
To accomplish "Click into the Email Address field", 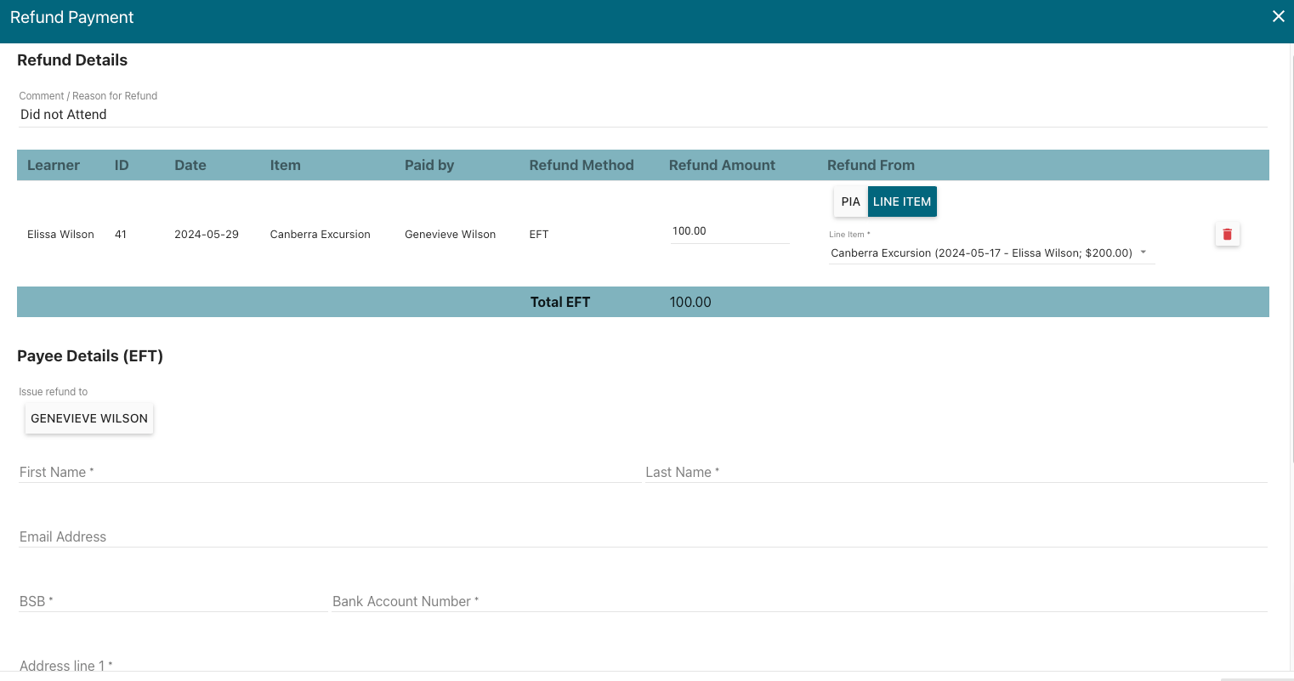I will [642, 536].
